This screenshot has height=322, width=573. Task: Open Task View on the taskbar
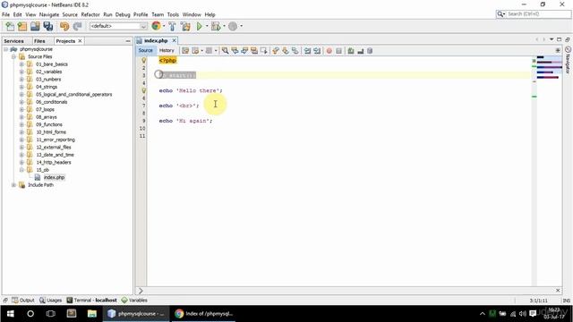51,314
